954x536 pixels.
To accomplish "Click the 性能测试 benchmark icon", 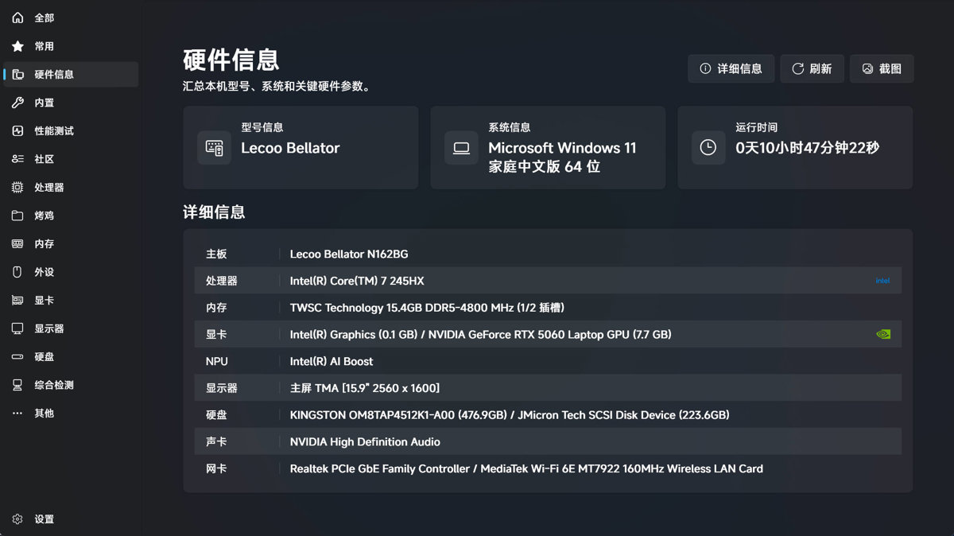I will [17, 131].
